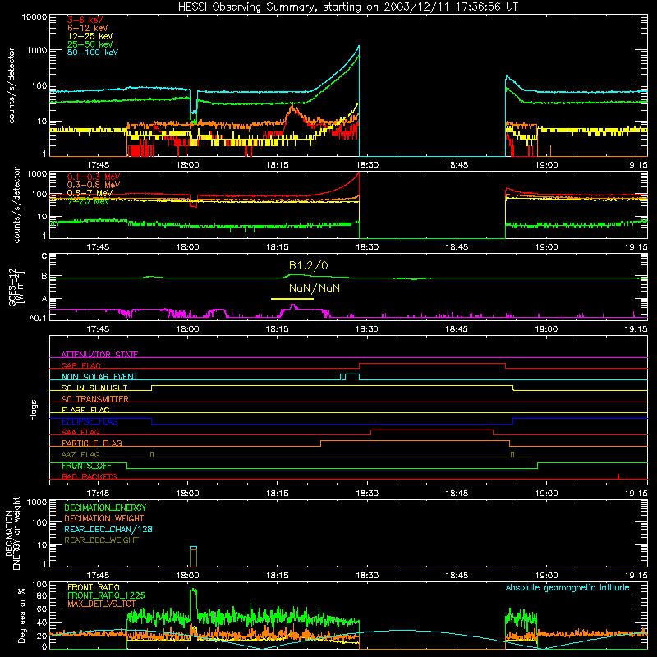
Task: Select the 25-50 keV legend label
Action: (x=90, y=44)
